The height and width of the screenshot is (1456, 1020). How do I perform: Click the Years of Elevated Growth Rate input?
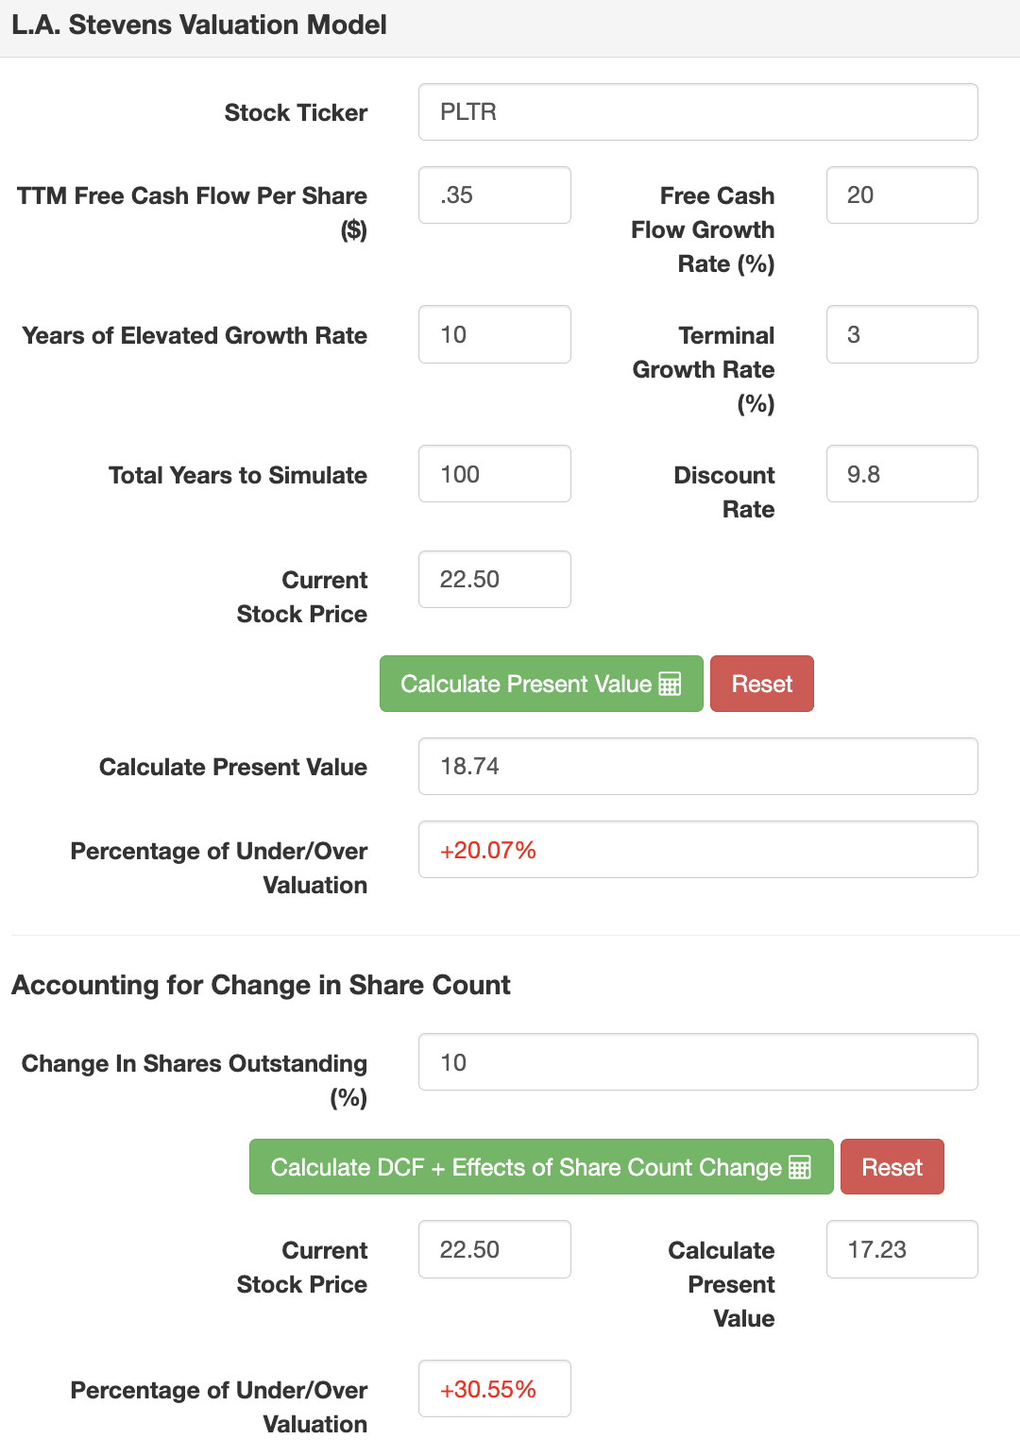(x=494, y=335)
